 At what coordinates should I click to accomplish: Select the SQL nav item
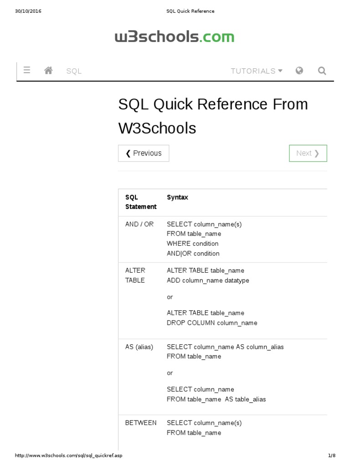point(74,71)
